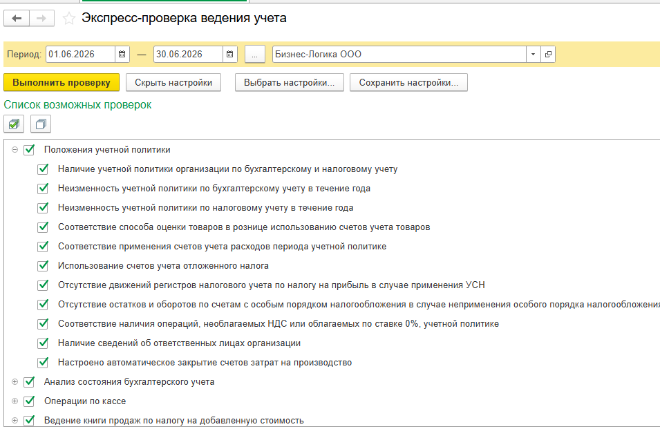Screen dimensions: 660x429
Task: Uncheck Наличие учетной политики организации checkbox
Action: click(x=43, y=169)
